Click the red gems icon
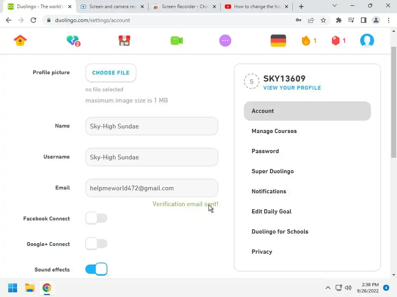 coord(335,40)
